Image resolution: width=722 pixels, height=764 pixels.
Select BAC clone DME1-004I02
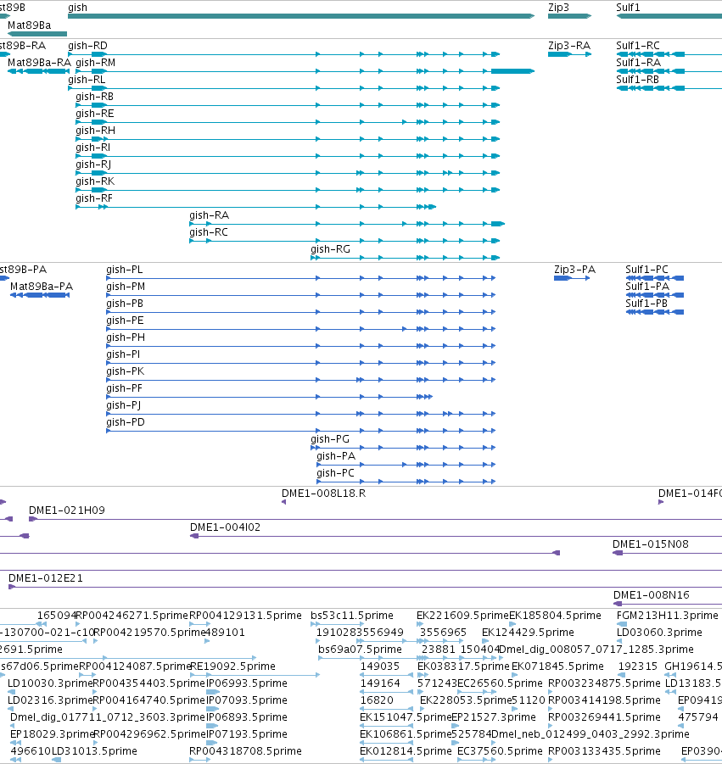pos(456,536)
